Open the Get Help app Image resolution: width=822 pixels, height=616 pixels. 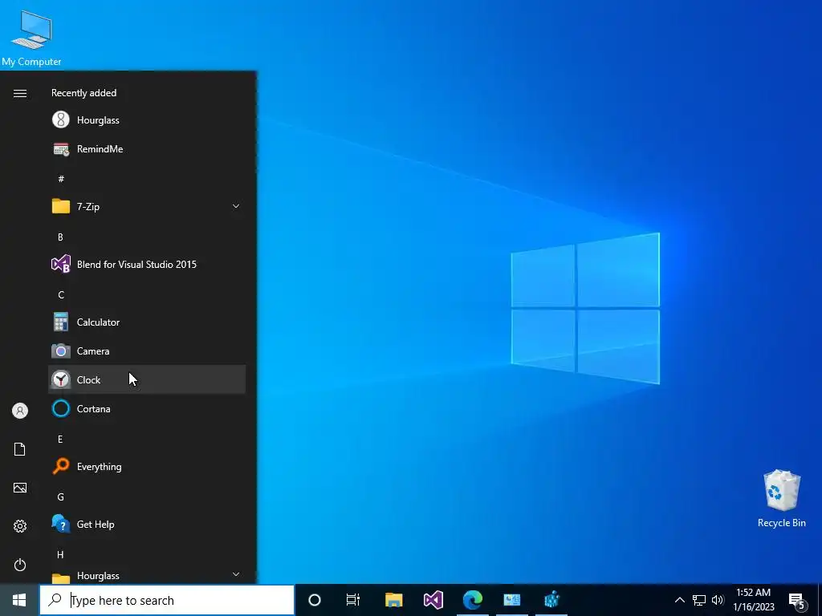tap(147, 524)
